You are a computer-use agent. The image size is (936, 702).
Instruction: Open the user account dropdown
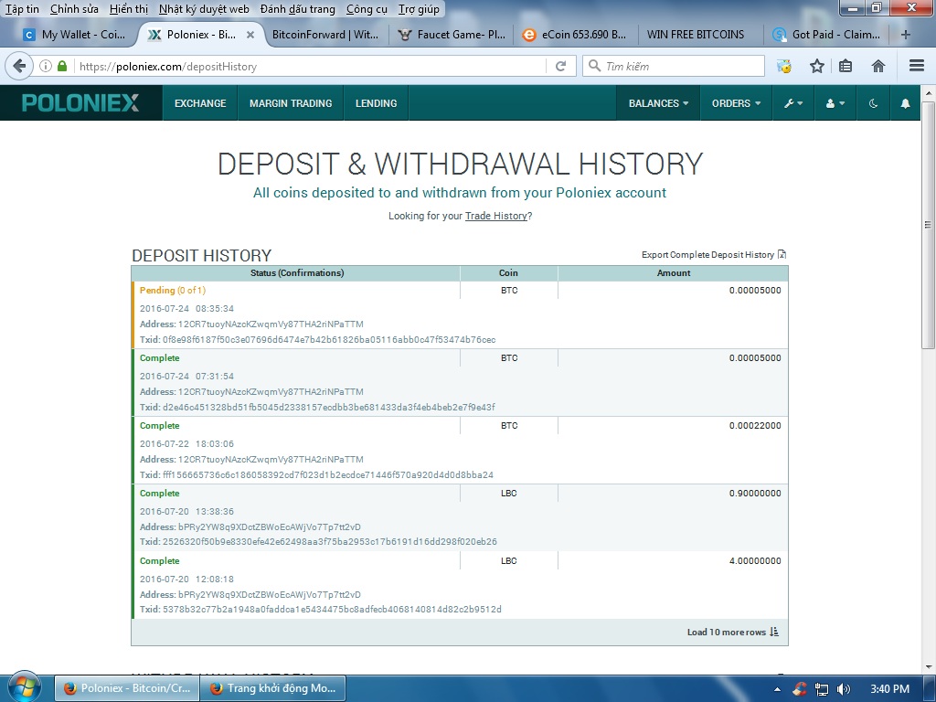(835, 103)
